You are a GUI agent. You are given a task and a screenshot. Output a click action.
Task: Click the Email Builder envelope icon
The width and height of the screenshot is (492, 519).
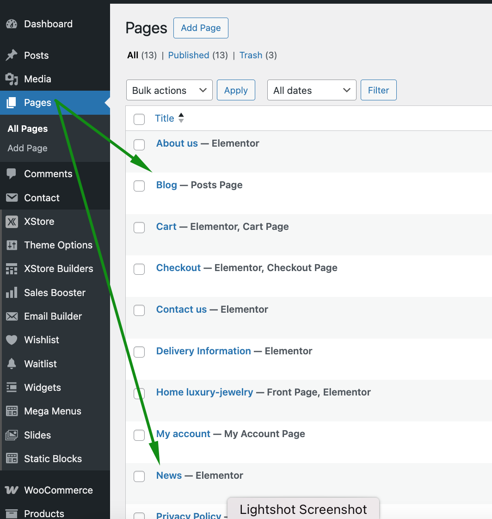click(12, 316)
